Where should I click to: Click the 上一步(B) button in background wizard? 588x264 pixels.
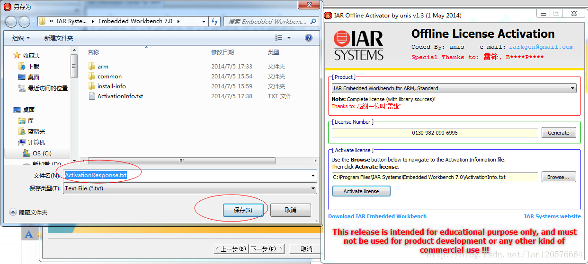231,249
